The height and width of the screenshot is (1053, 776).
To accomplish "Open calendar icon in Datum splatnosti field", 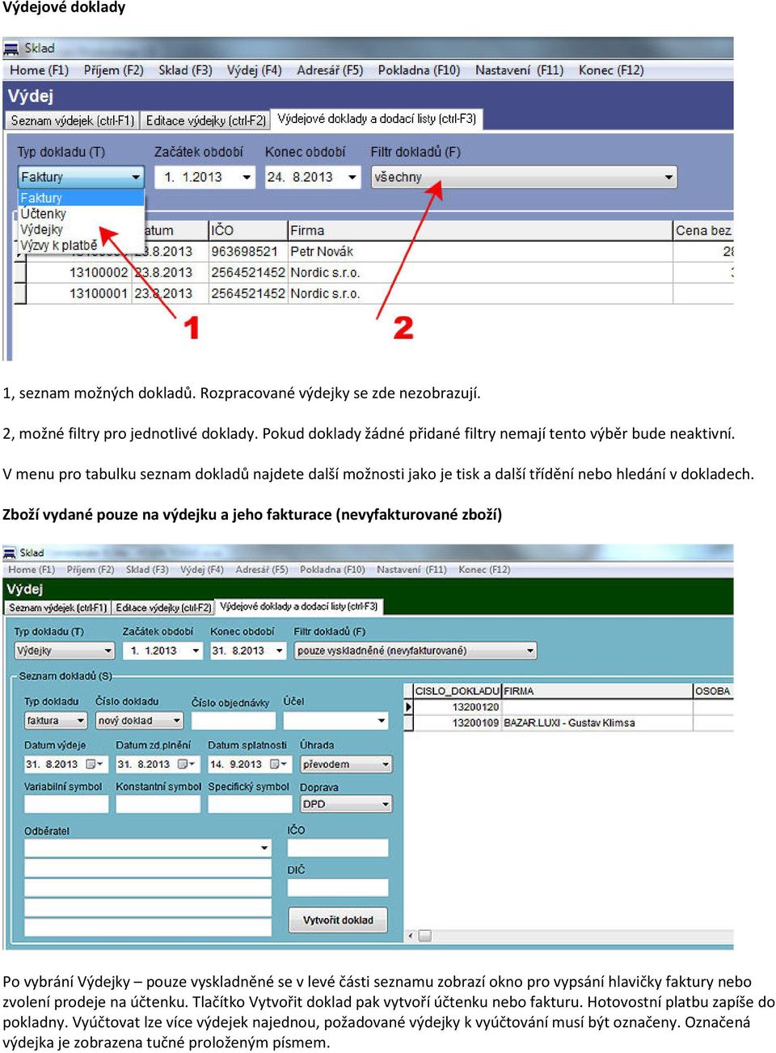I will click(x=279, y=764).
